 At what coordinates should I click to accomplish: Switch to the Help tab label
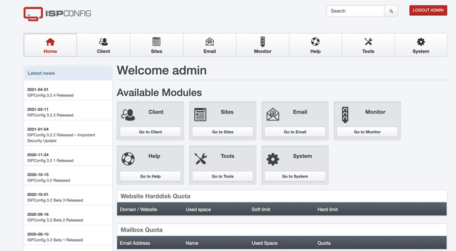[x=315, y=51]
